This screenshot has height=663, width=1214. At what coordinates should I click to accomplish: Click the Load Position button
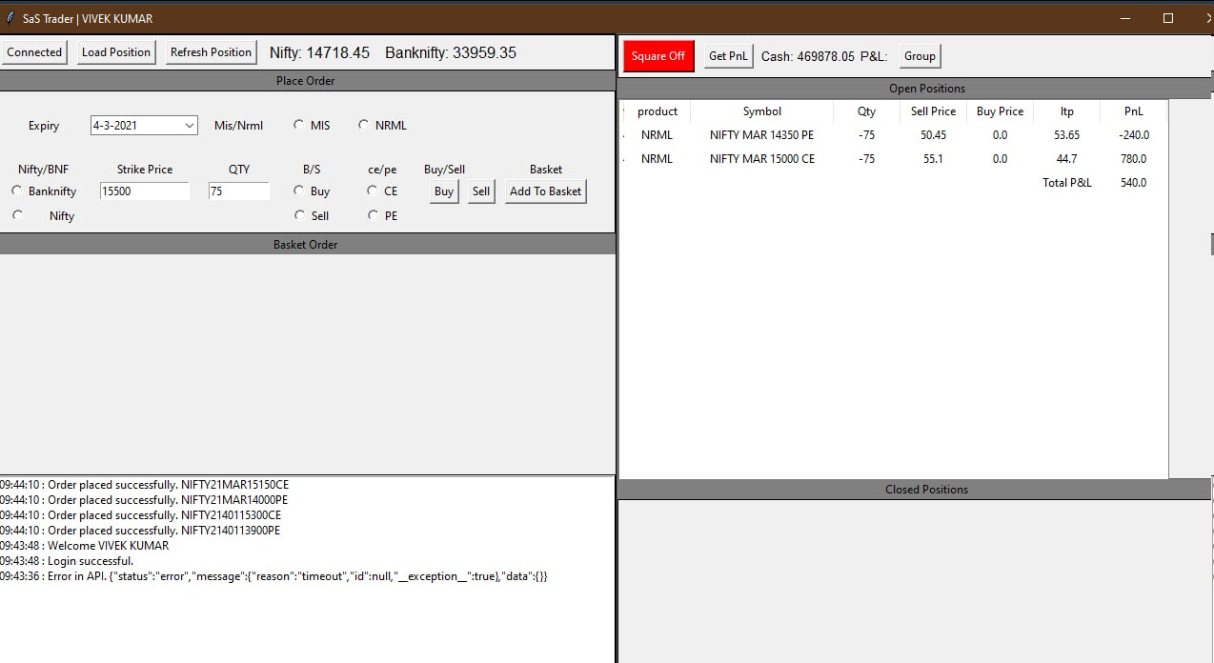tap(115, 52)
